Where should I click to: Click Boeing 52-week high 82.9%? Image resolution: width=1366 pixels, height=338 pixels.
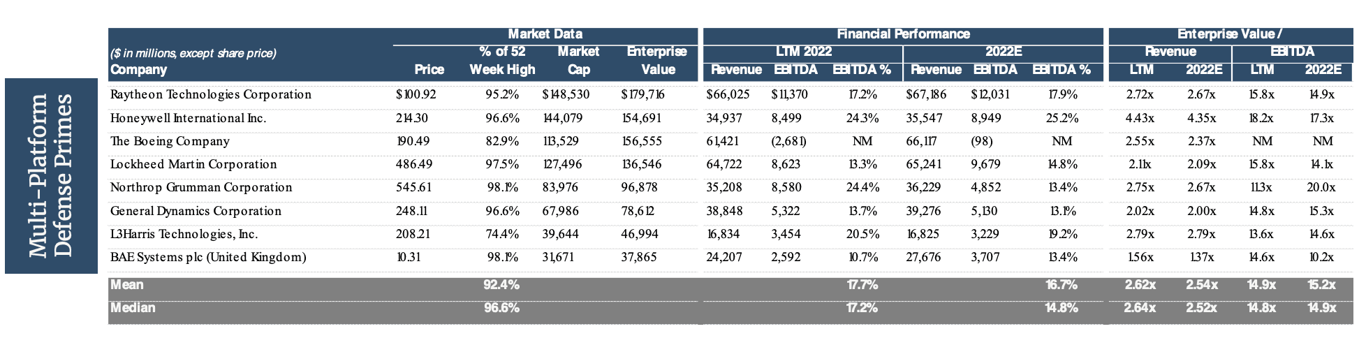pyautogui.click(x=502, y=141)
